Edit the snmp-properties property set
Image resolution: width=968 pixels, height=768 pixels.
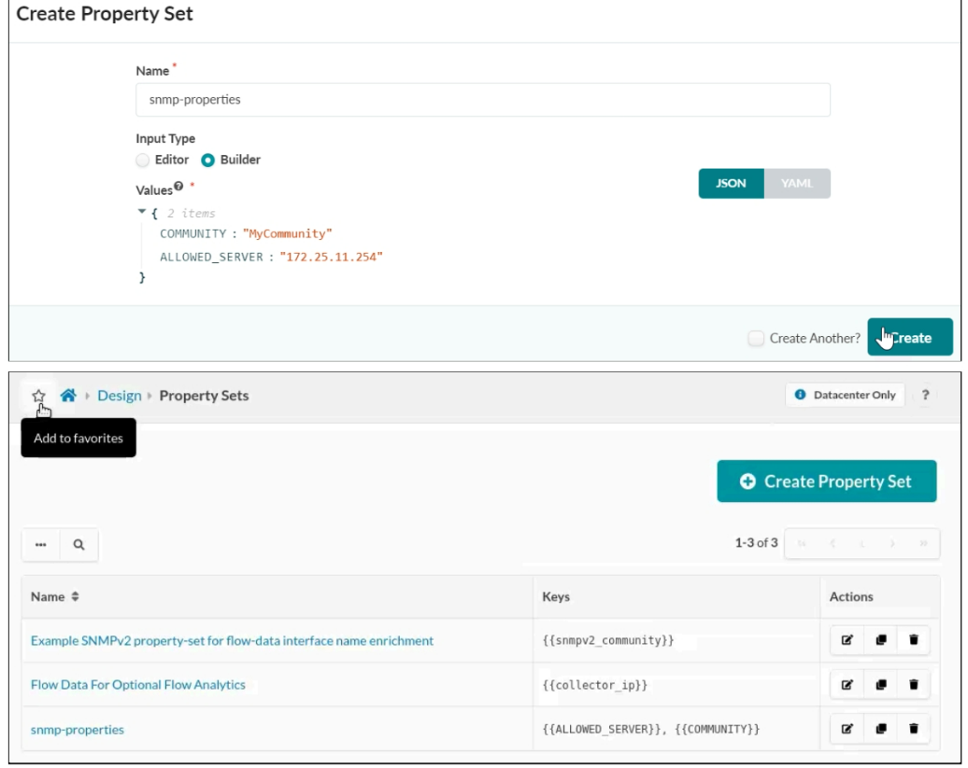point(847,729)
